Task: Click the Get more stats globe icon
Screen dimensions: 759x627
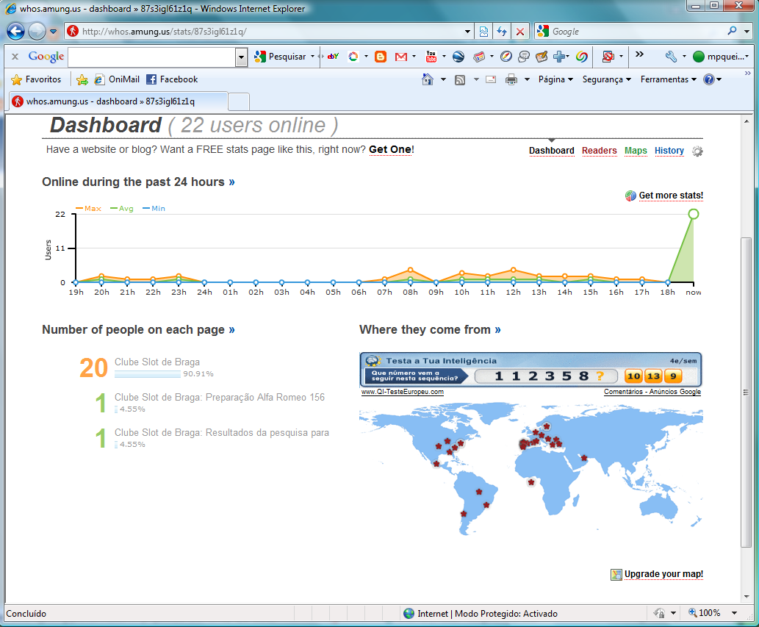Action: click(630, 196)
